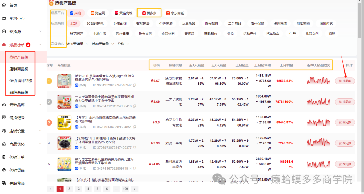Open 低价福利品榜 in sidebar

tap(21, 81)
